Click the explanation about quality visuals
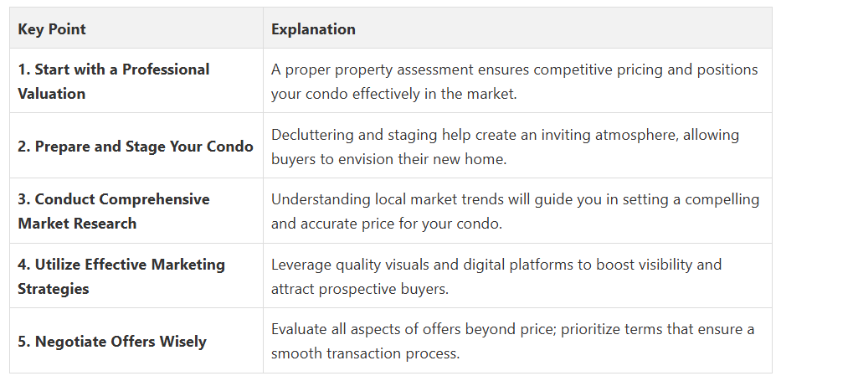Viewport: 853px width, 376px height. click(496, 276)
